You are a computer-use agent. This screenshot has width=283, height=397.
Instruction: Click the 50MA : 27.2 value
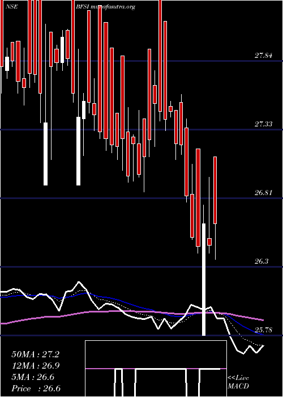(x=35, y=354)
